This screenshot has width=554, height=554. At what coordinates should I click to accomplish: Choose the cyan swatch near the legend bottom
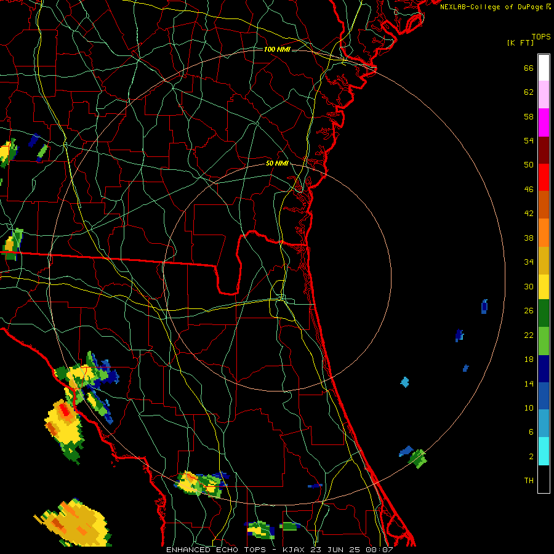pyautogui.click(x=544, y=451)
